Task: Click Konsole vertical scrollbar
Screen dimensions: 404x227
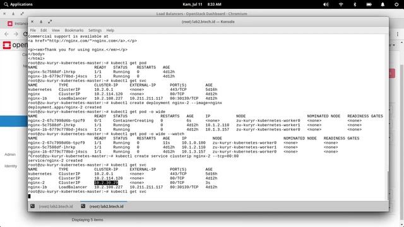Action: point(388,185)
